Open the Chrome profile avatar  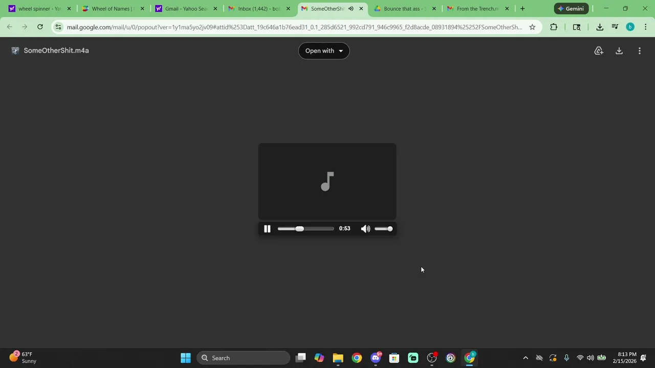[630, 27]
